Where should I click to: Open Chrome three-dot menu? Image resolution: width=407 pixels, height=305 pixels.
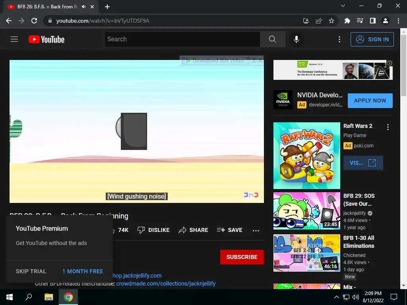(x=398, y=21)
